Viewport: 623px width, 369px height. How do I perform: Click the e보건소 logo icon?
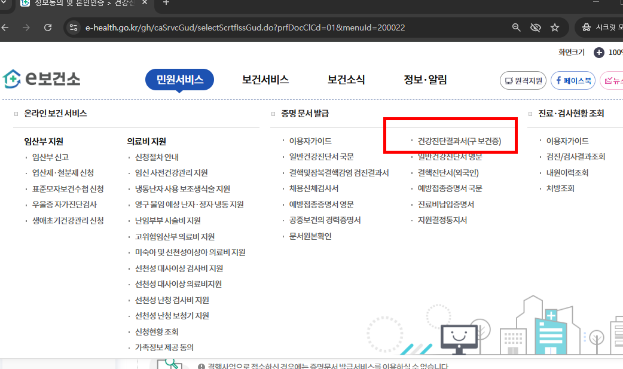12,78
